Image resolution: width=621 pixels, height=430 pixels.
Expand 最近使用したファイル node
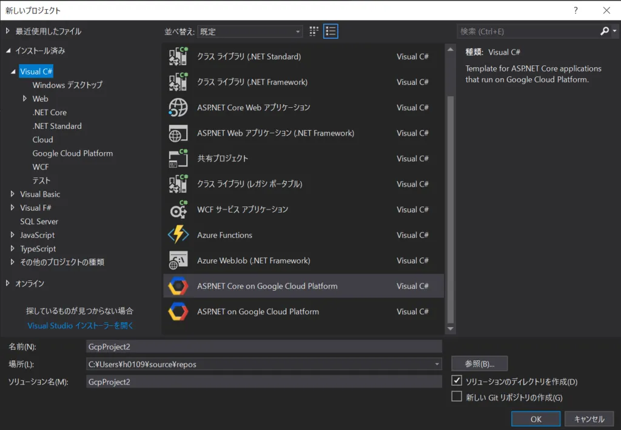[7, 31]
